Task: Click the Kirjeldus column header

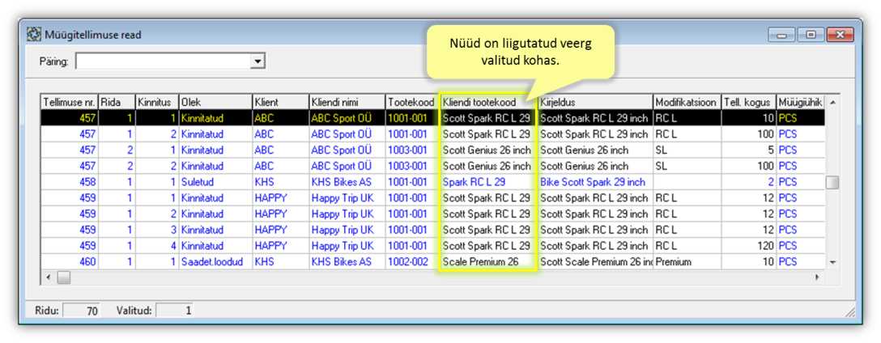Action: [595, 102]
